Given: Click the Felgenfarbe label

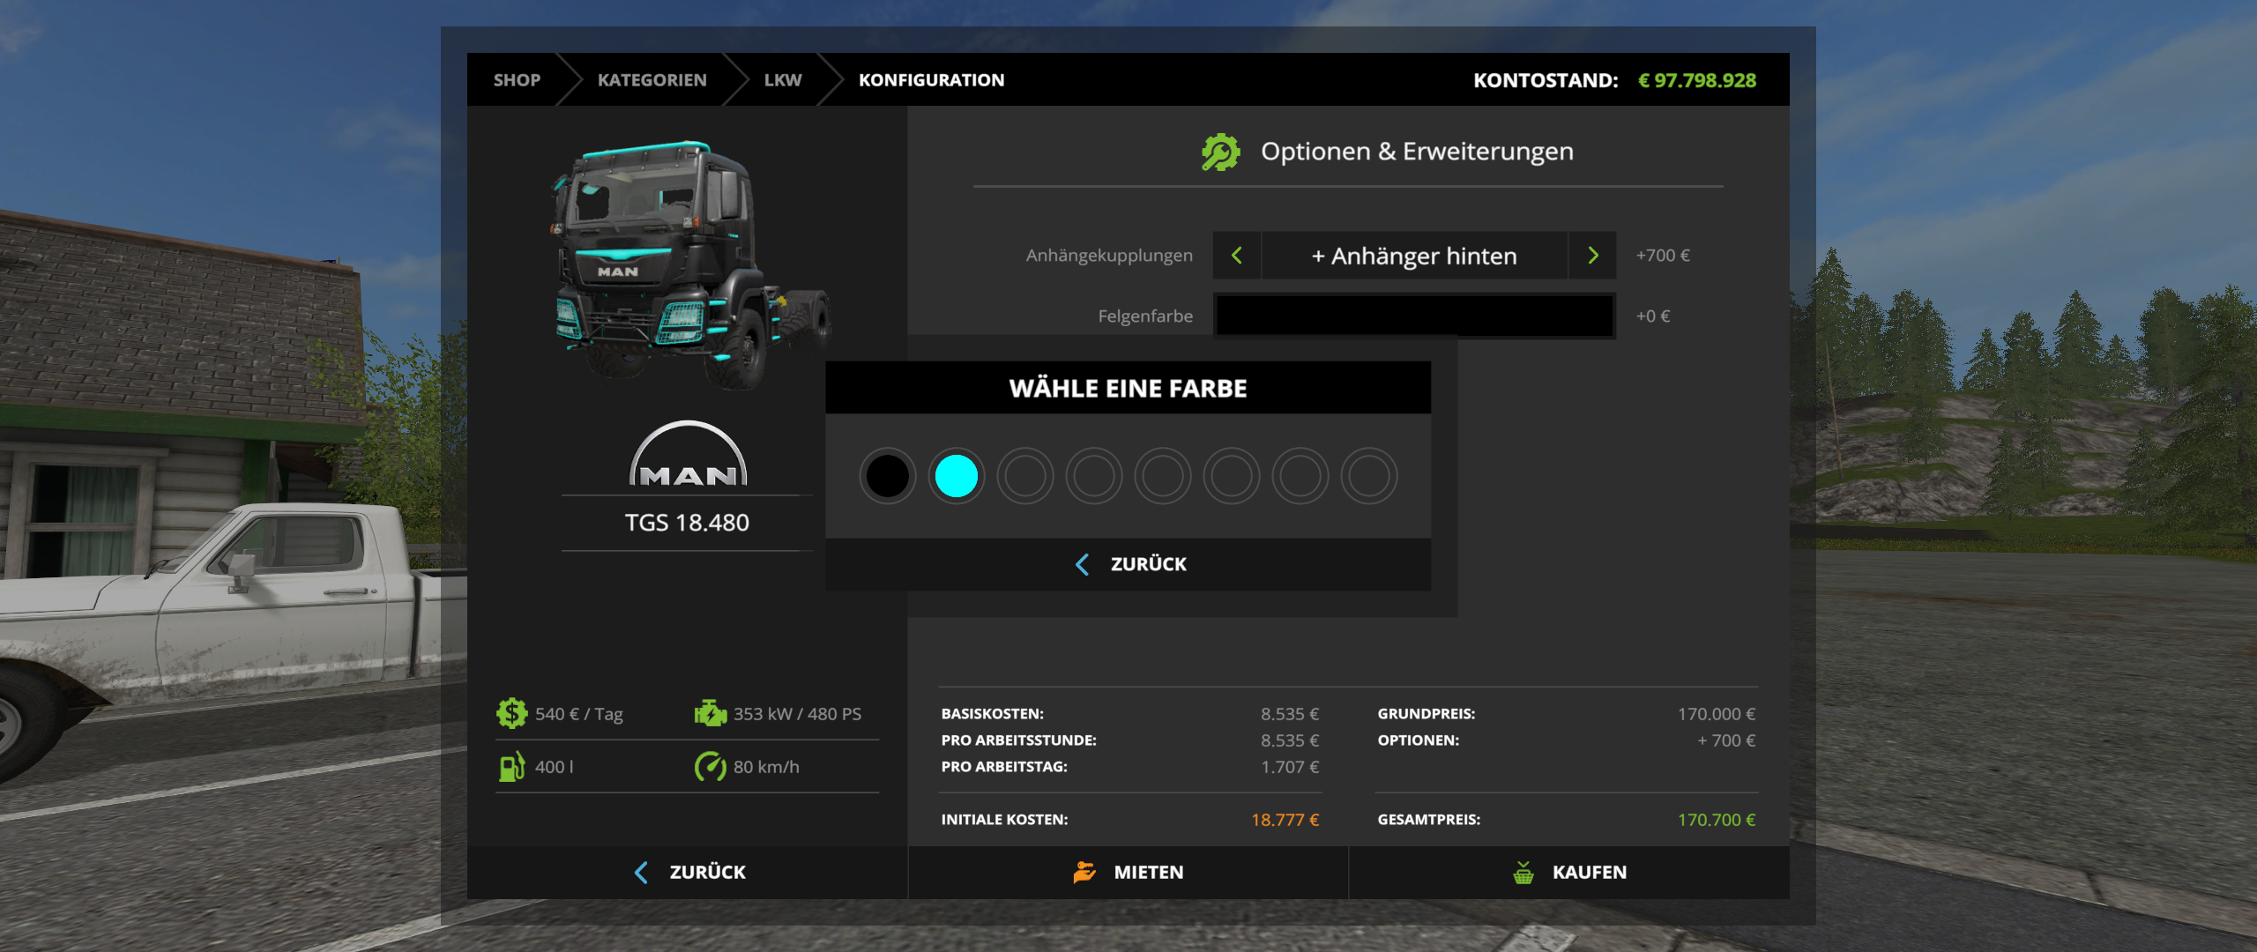Looking at the screenshot, I should click(x=1145, y=316).
